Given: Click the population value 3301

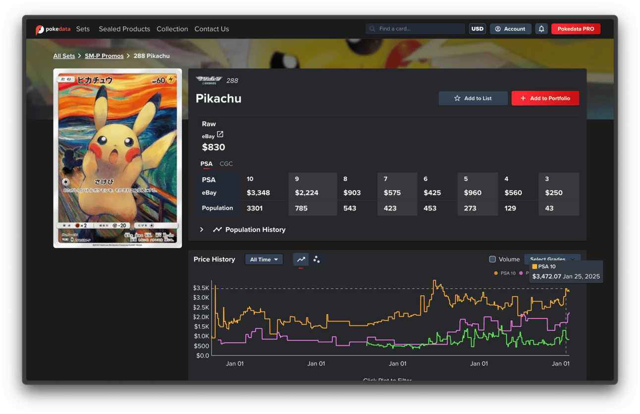Looking at the screenshot, I should [255, 208].
